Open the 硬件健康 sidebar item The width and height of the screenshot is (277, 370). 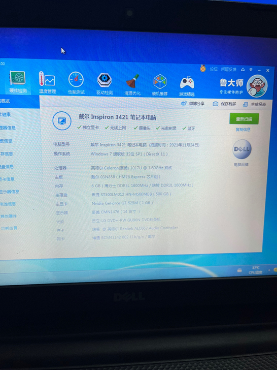[5, 114]
